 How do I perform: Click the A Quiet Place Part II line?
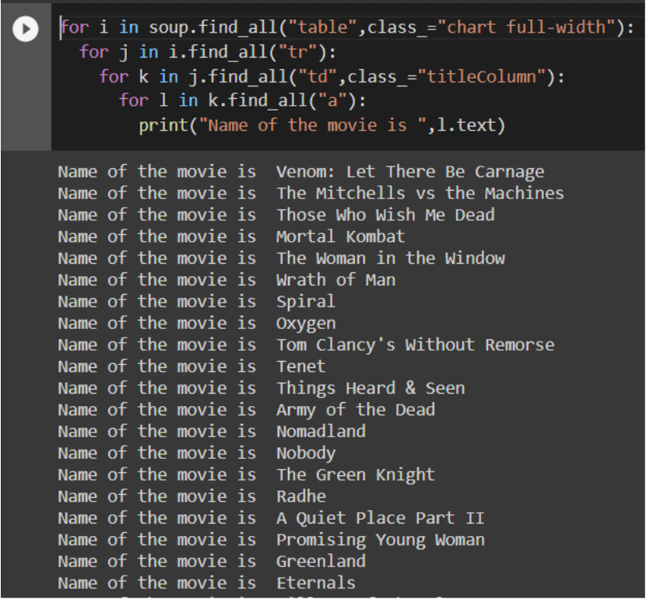pos(383,518)
